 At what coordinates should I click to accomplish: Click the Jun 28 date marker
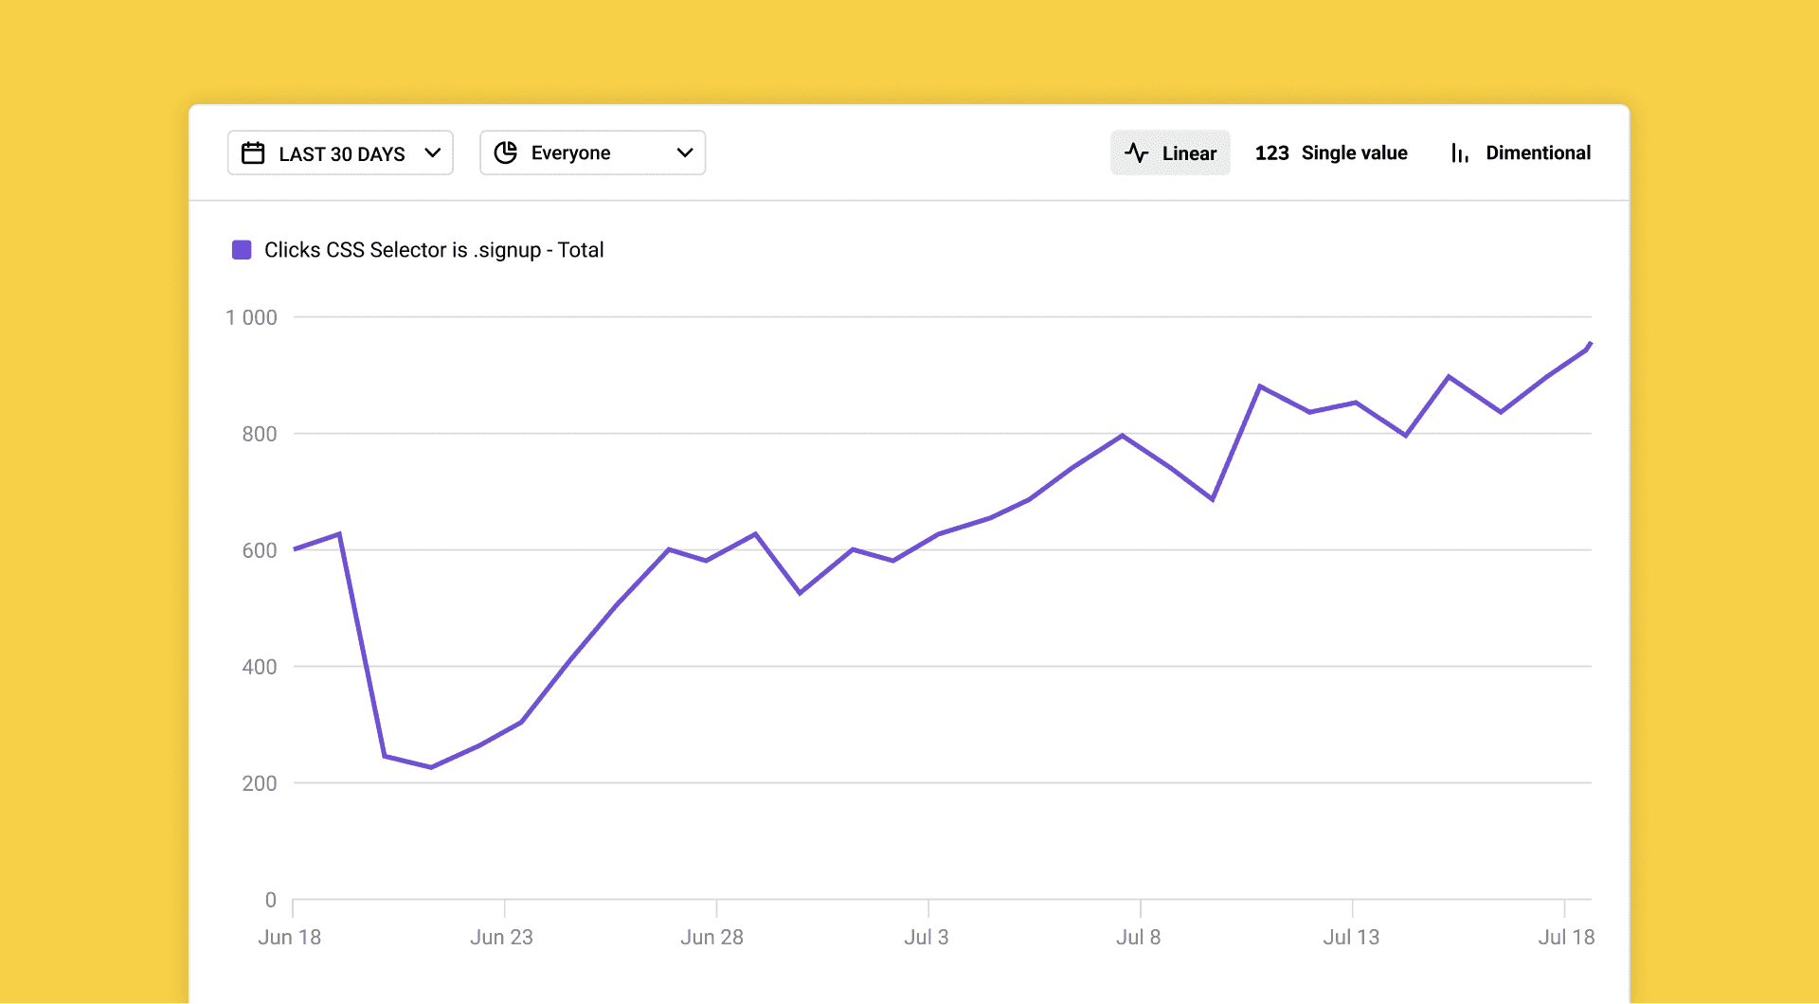click(x=711, y=938)
